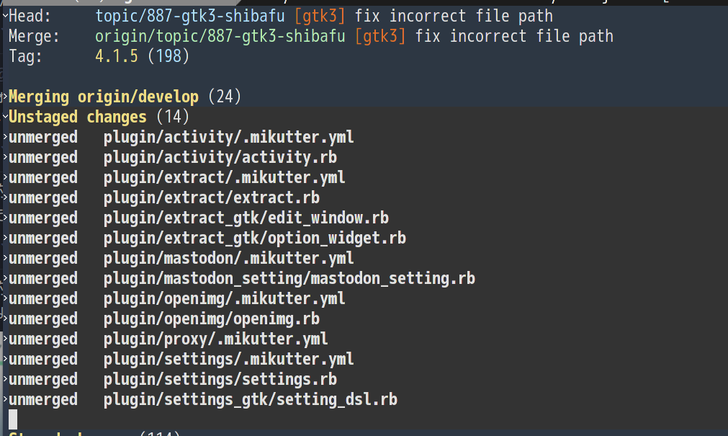Collapse the Head status header section

[x=5, y=16]
